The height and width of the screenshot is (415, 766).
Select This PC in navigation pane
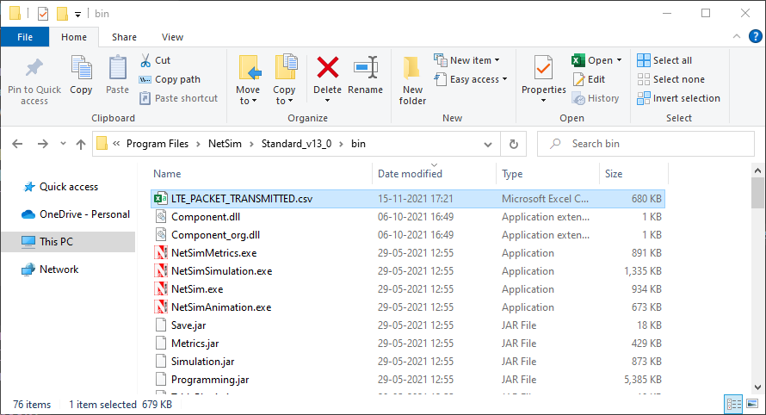tap(68, 241)
